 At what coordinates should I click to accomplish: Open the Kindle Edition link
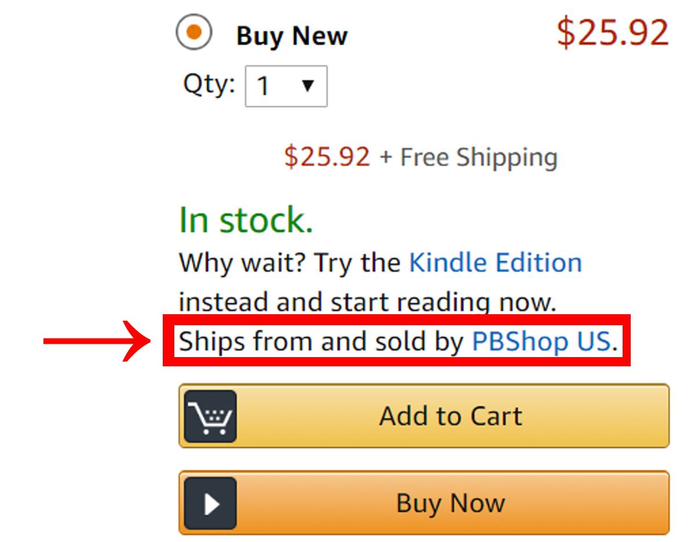pos(495,263)
